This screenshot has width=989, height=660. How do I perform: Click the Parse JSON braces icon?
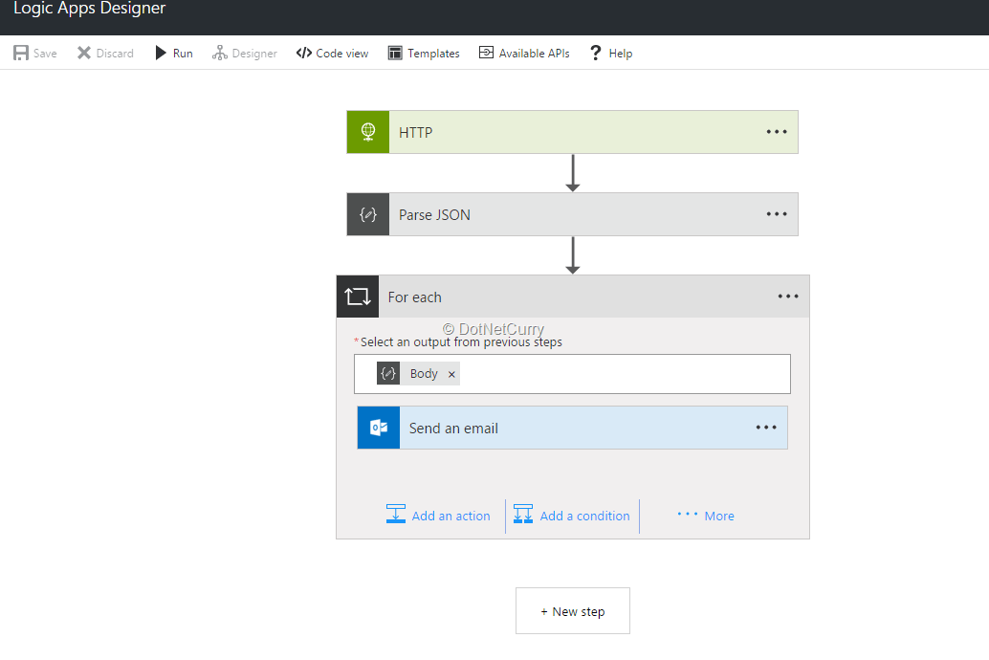(368, 214)
